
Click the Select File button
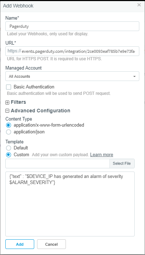click(x=122, y=163)
